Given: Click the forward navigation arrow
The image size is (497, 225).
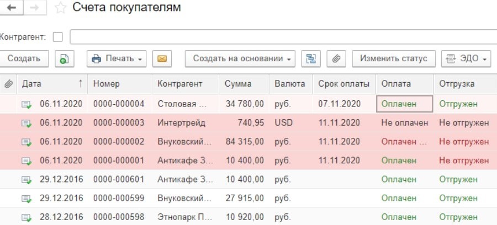Looking at the screenshot, I should (35, 8).
